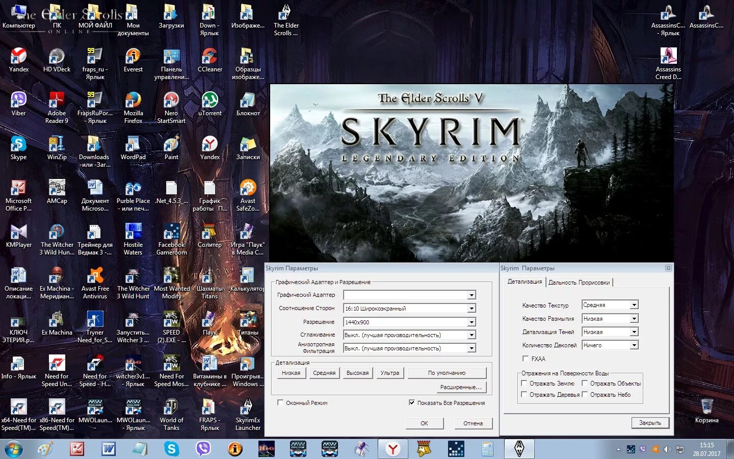This screenshot has height=459, width=734.
Task: Open the Корзина recycle bin icon
Action: click(706, 411)
